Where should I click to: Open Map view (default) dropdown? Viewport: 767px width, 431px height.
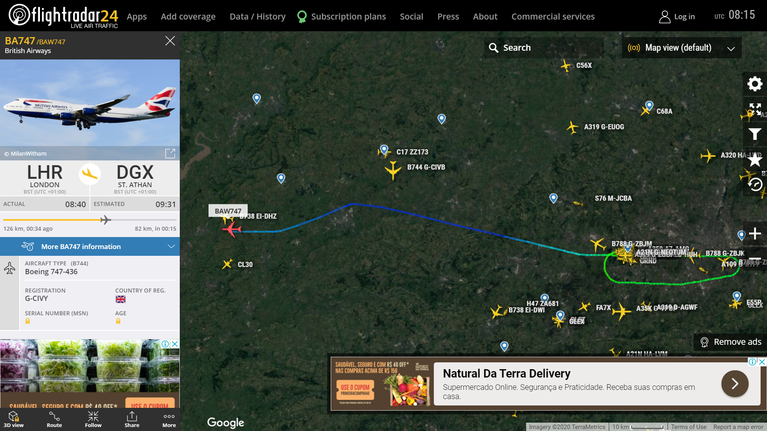682,48
